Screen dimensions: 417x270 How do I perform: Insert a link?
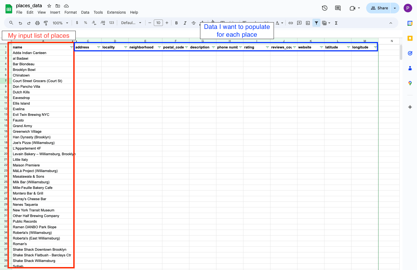pyautogui.click(x=291, y=23)
